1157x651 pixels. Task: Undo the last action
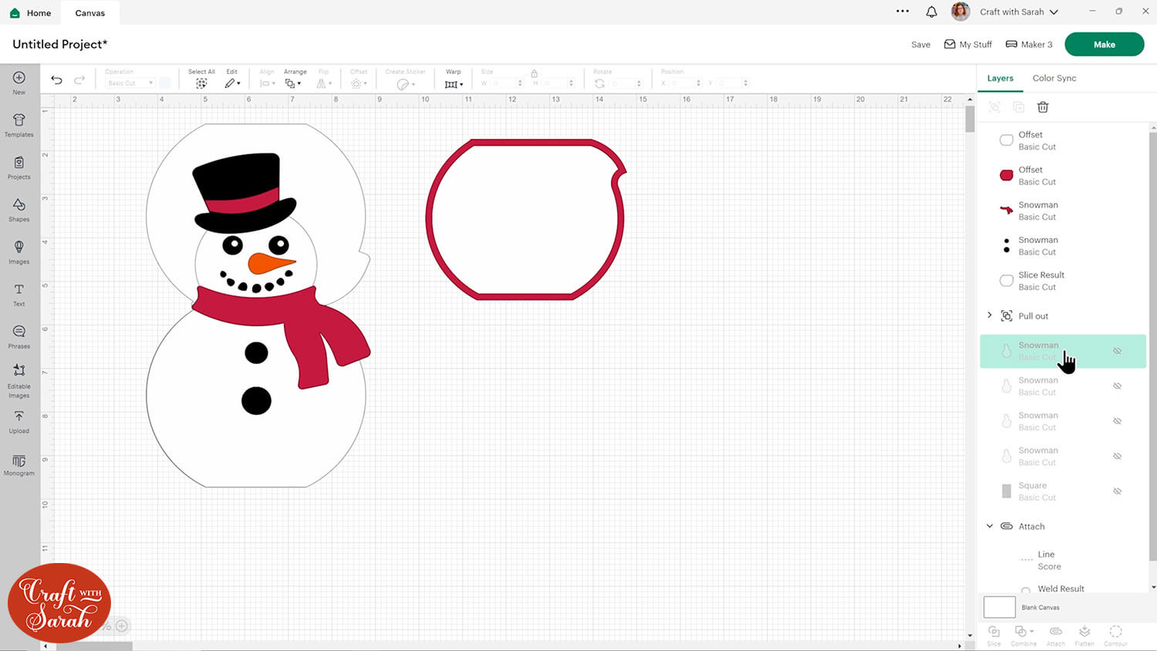(56, 79)
